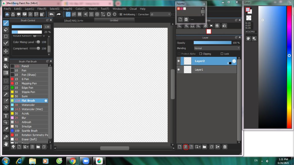
Task: Add a new folder in Layer panel
Action: [x=204, y=147]
